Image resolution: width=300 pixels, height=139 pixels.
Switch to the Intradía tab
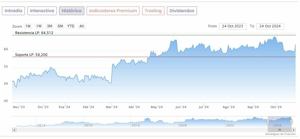point(14,11)
